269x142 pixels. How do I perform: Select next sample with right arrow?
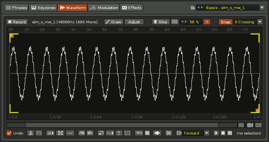[x=202, y=8]
